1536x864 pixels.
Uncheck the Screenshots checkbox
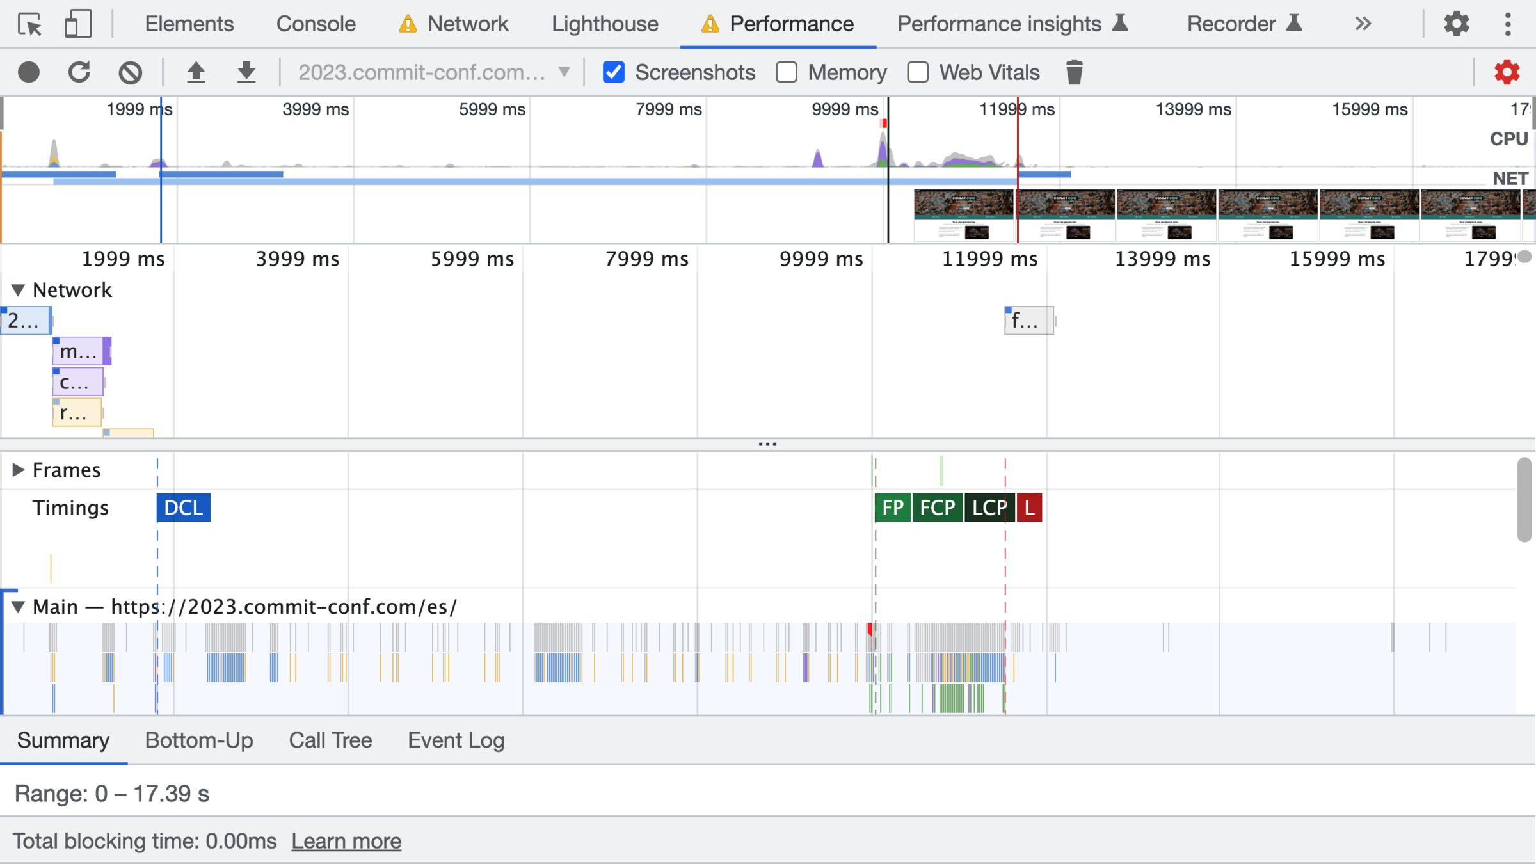(x=613, y=72)
